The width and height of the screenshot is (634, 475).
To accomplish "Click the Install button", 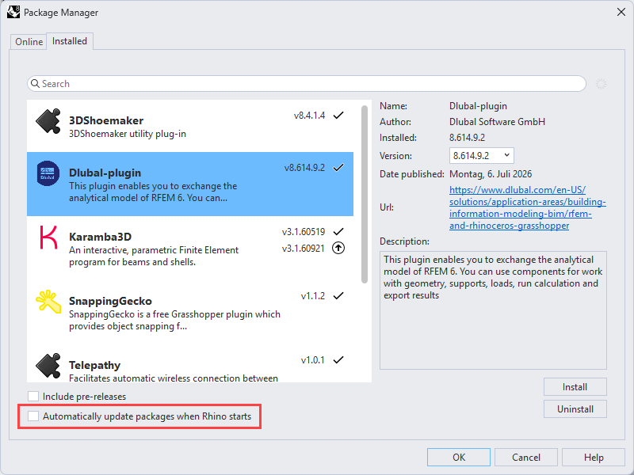I will click(x=575, y=387).
